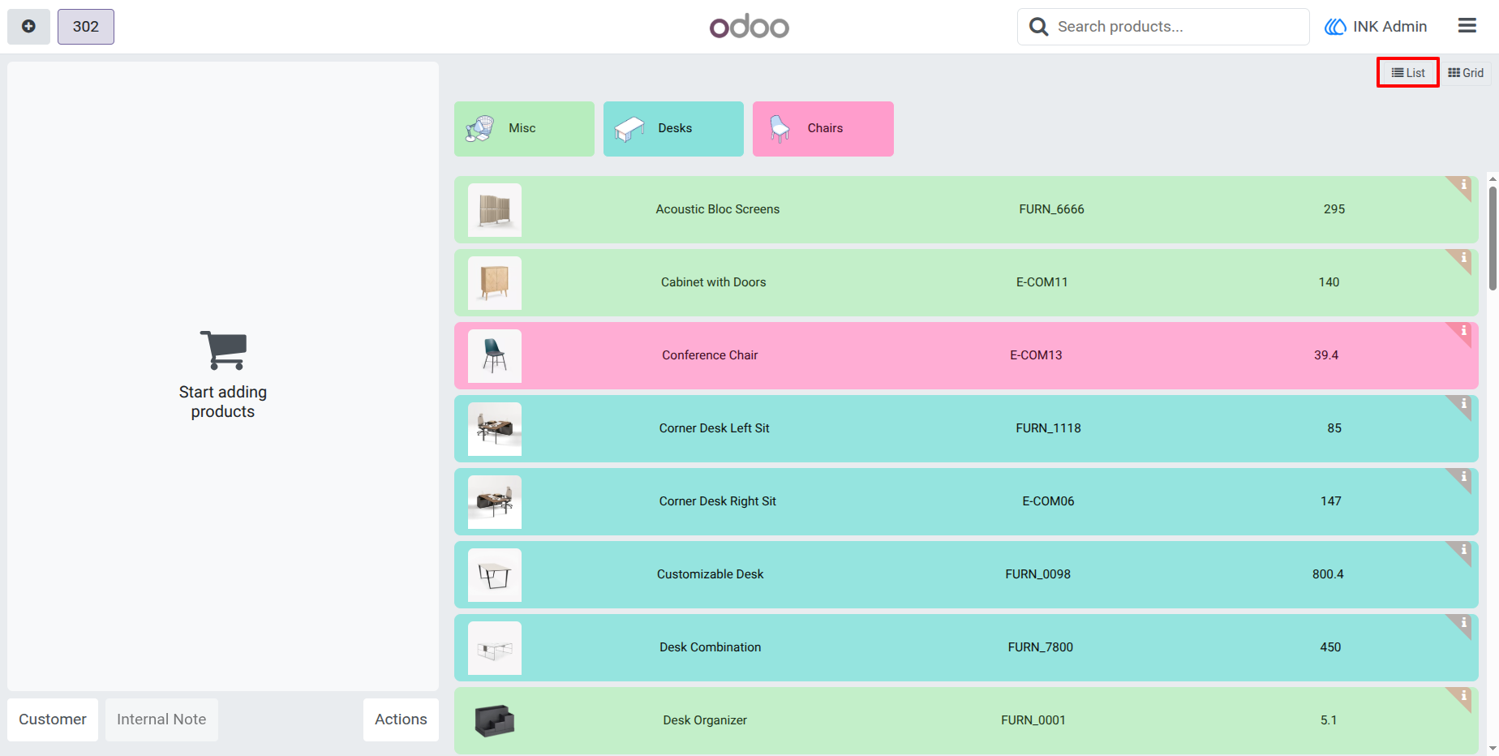The width and height of the screenshot is (1499, 756).
Task: Open info for Conference Chair
Action: 1462,332
